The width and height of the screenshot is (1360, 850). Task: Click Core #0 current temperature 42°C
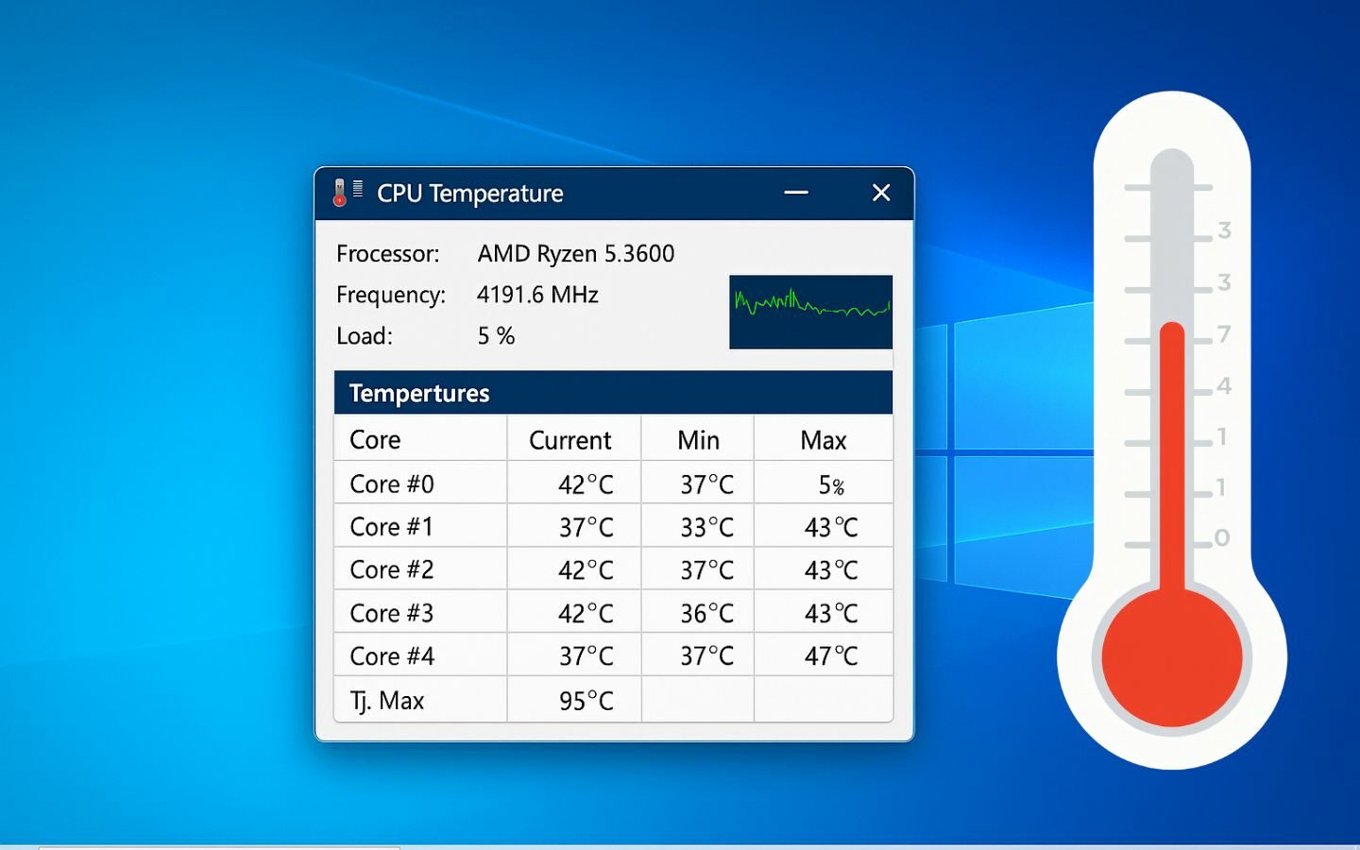[586, 485]
